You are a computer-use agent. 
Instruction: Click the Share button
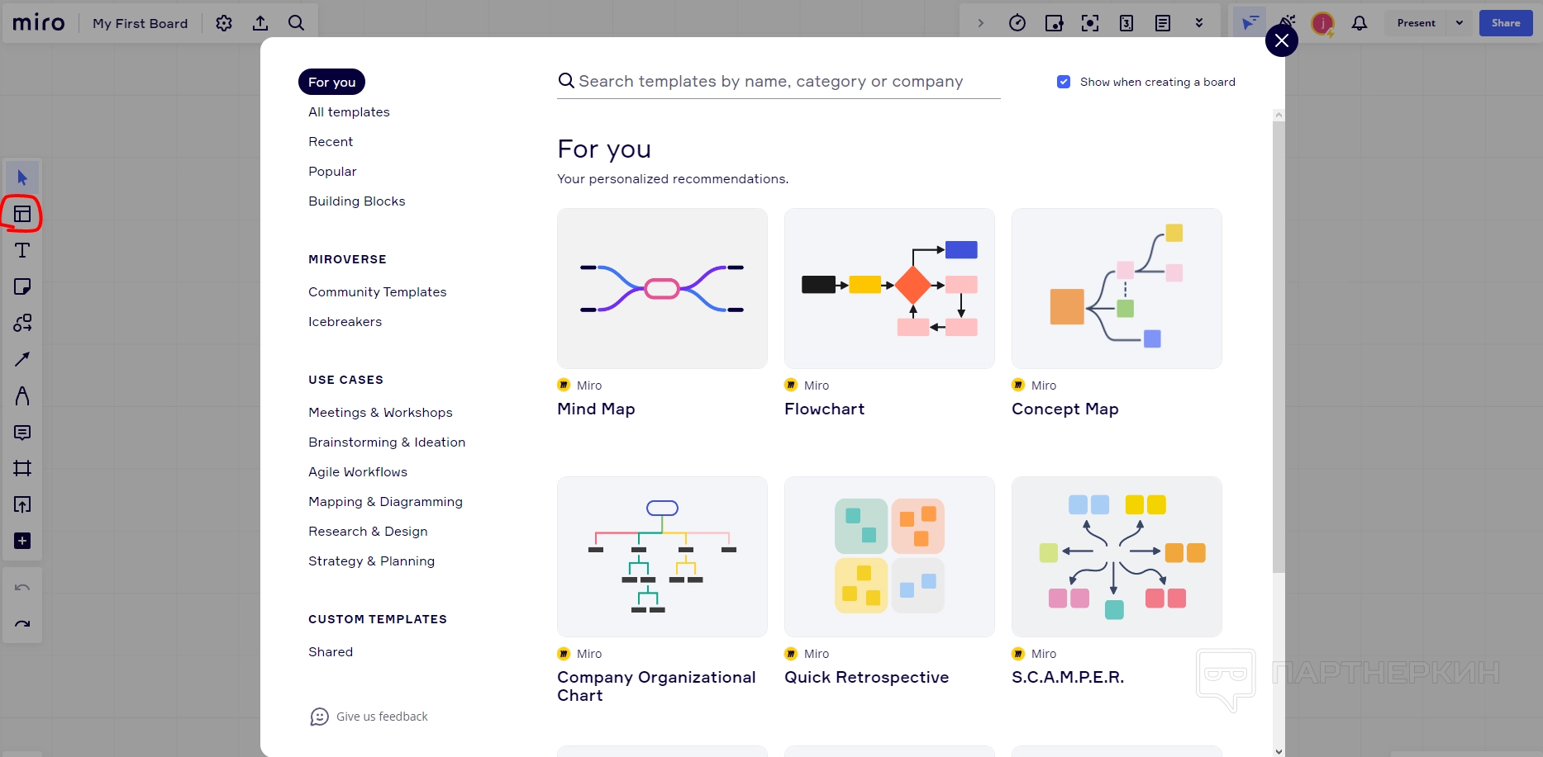click(1506, 23)
